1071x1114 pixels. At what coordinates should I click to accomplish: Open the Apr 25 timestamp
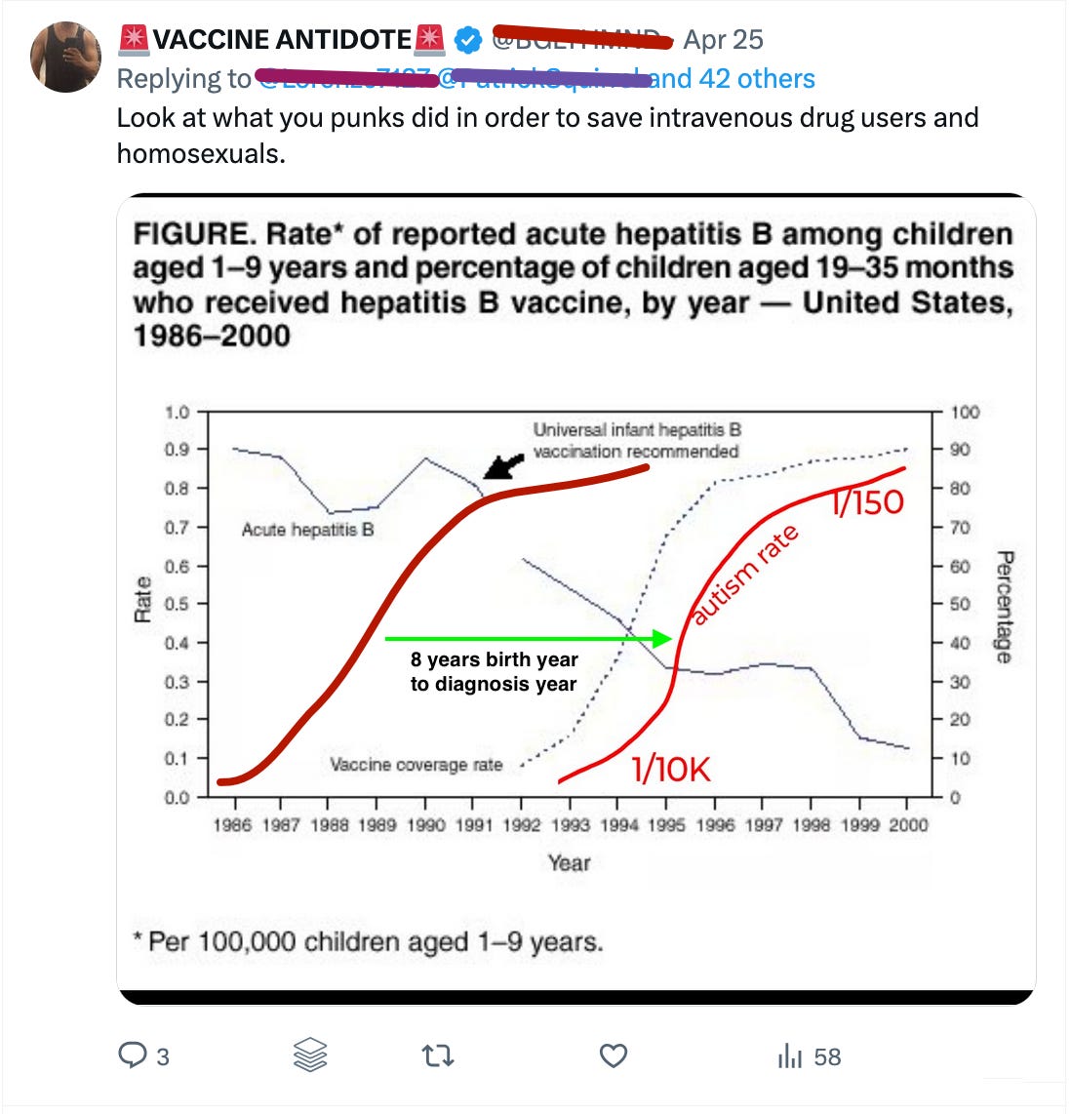pyautogui.click(x=724, y=40)
